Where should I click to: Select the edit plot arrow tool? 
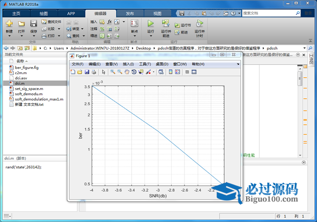point(104,72)
